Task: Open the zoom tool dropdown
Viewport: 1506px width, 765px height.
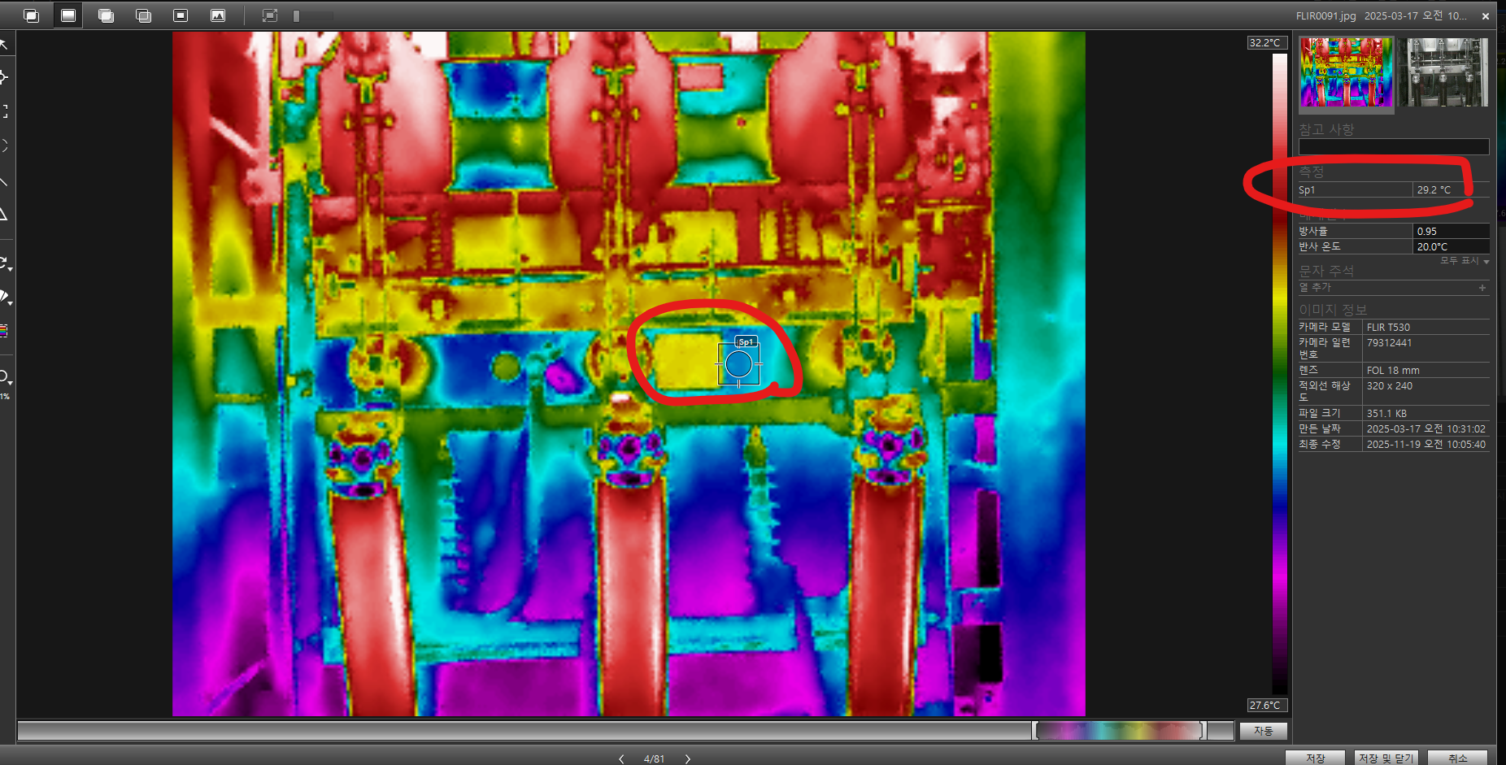Action: coord(5,377)
